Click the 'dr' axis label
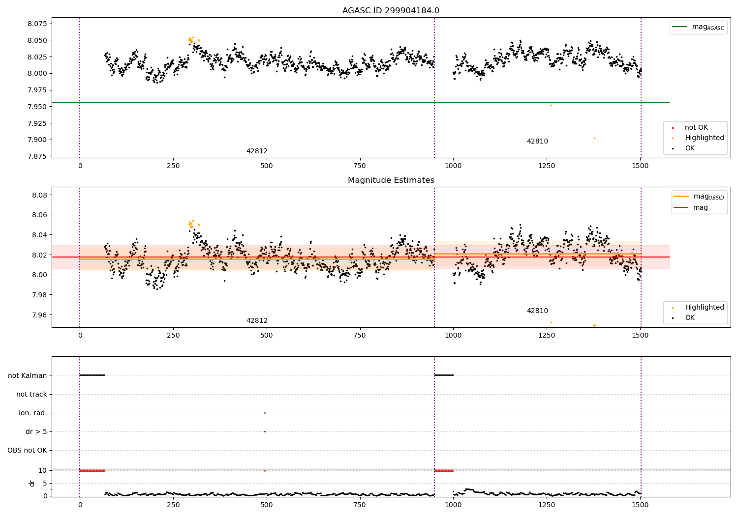The height and width of the screenshot is (516, 738). [32, 483]
